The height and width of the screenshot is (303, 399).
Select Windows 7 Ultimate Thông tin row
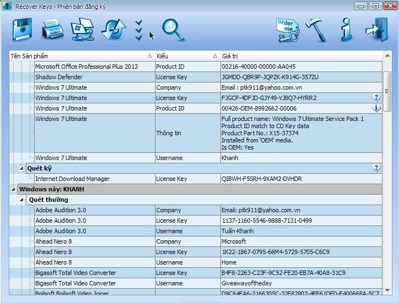point(208,133)
